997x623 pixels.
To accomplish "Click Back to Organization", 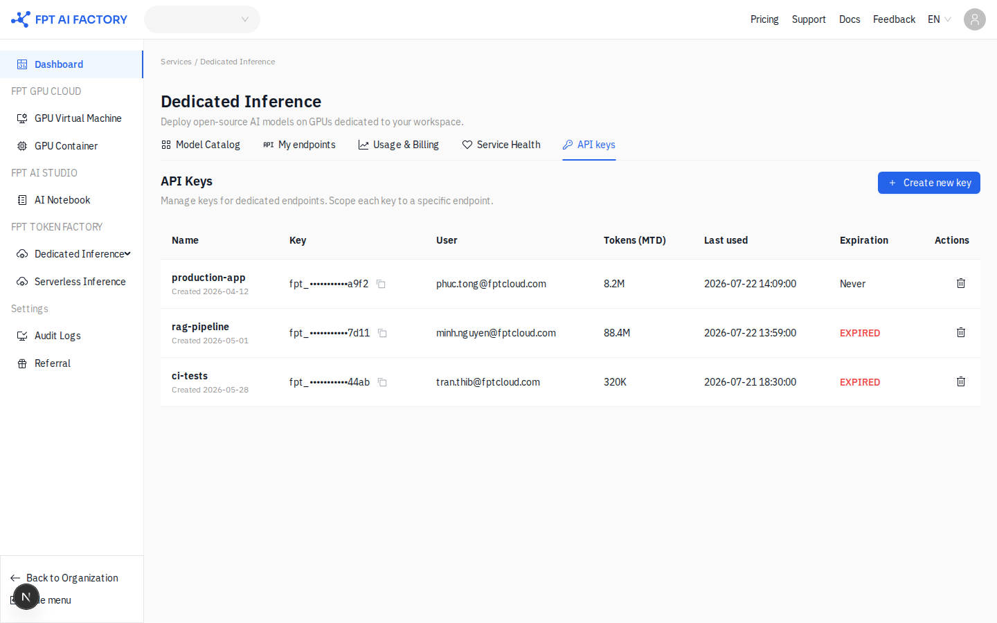I will click(x=64, y=578).
